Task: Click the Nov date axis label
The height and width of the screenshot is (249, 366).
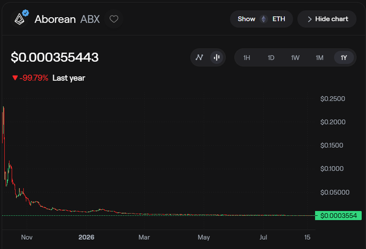Action: click(x=27, y=237)
